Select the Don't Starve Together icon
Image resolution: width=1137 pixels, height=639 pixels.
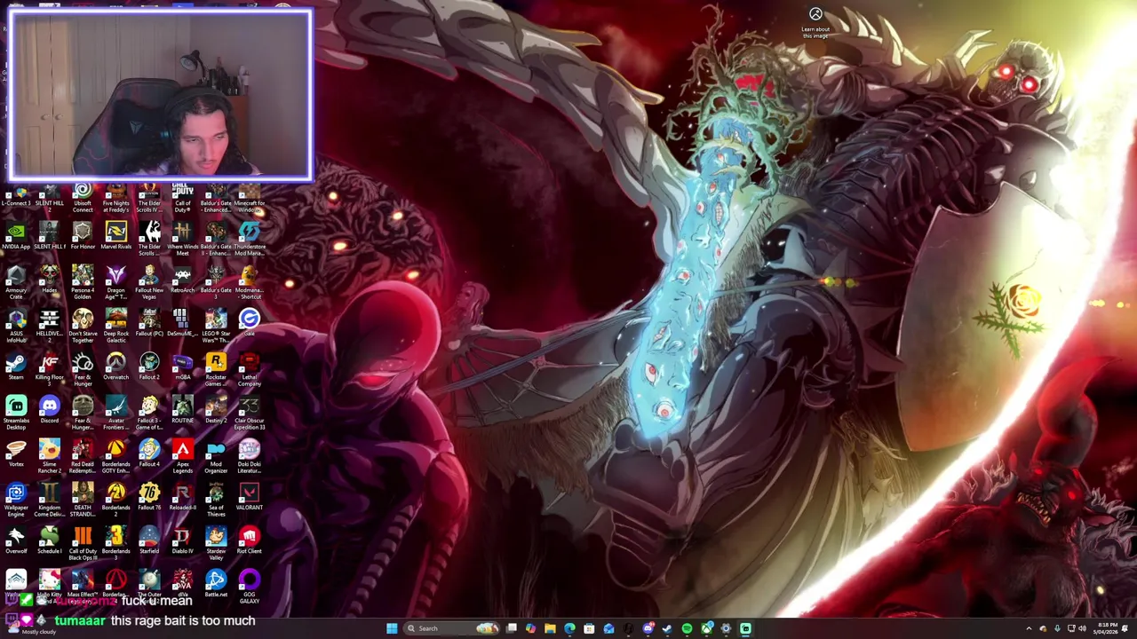83,327
